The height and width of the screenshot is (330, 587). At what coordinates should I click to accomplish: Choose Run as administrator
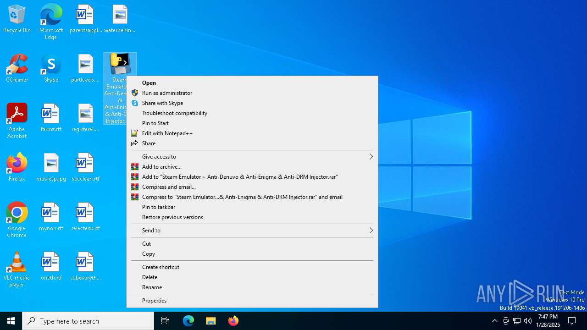[x=252, y=93]
